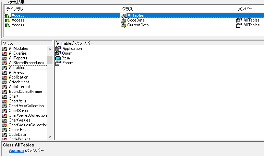This screenshot has width=264, height=156.
Task: Sort results by the ライブラリ column header
Action: click(62, 9)
